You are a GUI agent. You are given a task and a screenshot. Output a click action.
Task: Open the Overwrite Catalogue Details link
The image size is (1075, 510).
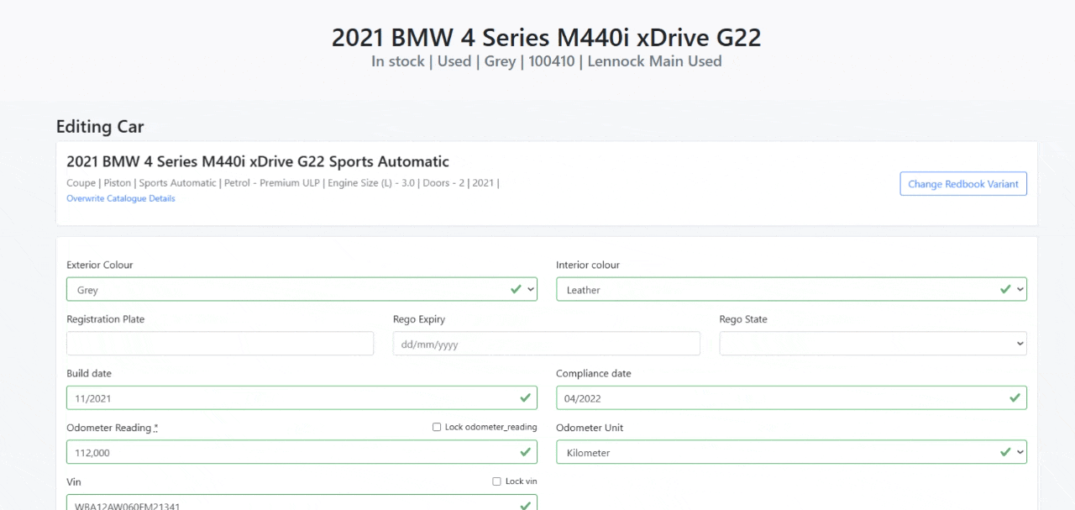[x=121, y=199]
